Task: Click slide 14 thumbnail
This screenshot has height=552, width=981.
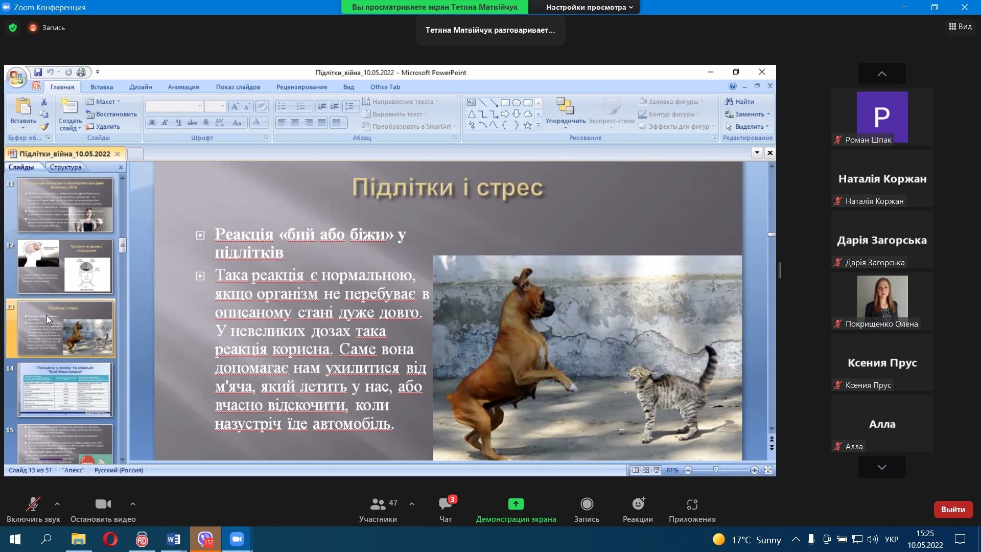Action: pos(65,389)
